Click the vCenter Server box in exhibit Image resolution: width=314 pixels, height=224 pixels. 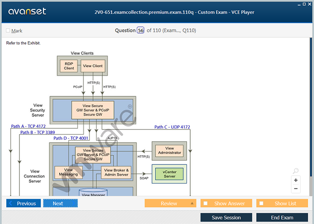coord(170,174)
